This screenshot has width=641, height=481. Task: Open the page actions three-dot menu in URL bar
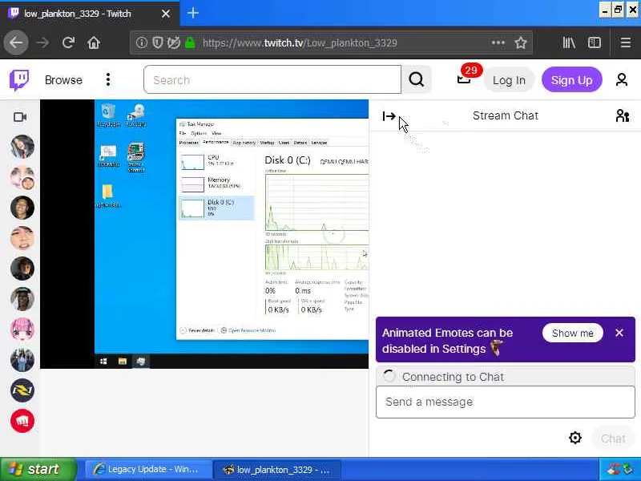coord(498,42)
